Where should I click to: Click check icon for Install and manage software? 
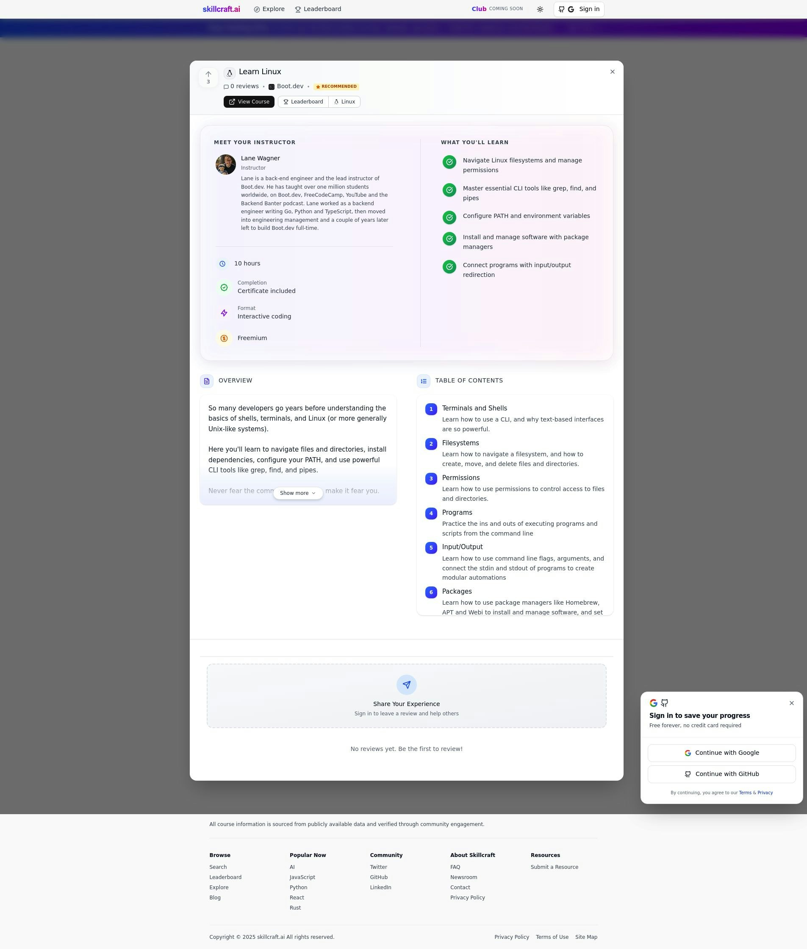coord(449,239)
